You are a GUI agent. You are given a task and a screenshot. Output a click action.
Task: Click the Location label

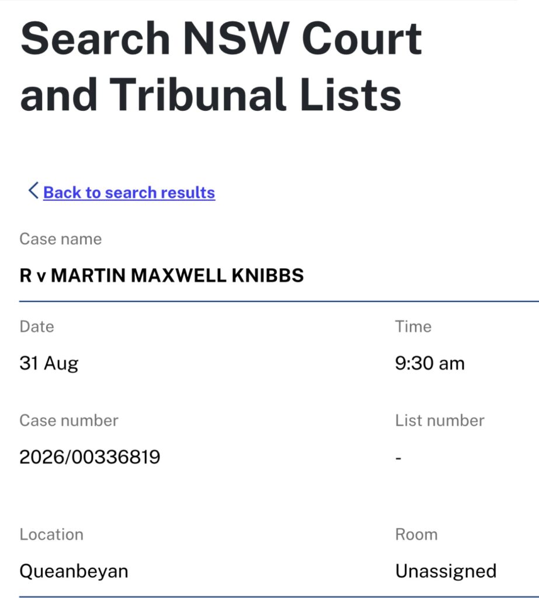(51, 534)
